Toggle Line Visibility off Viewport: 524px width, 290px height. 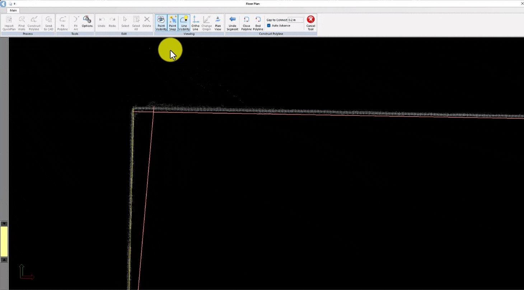click(x=184, y=23)
